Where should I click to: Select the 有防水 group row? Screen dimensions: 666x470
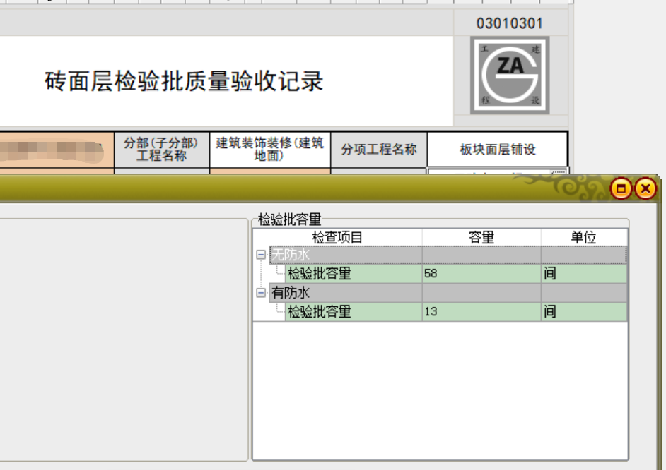345,292
